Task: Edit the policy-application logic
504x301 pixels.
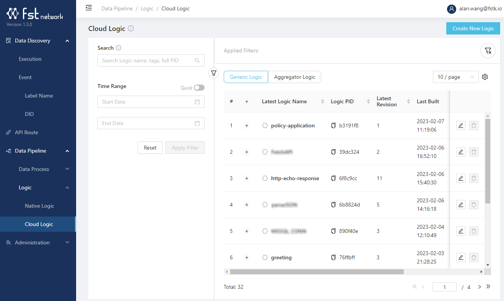Action: 461,125
